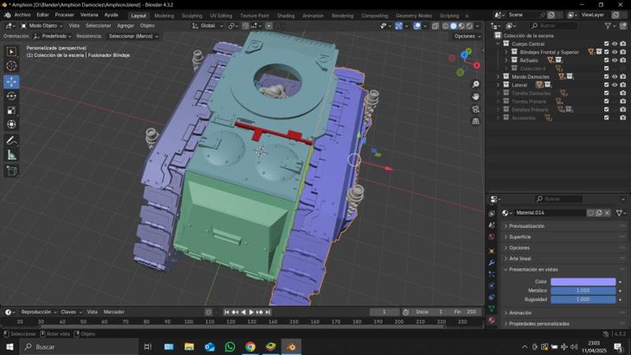Open the Editar menu
The image size is (631, 355).
coord(43,15)
